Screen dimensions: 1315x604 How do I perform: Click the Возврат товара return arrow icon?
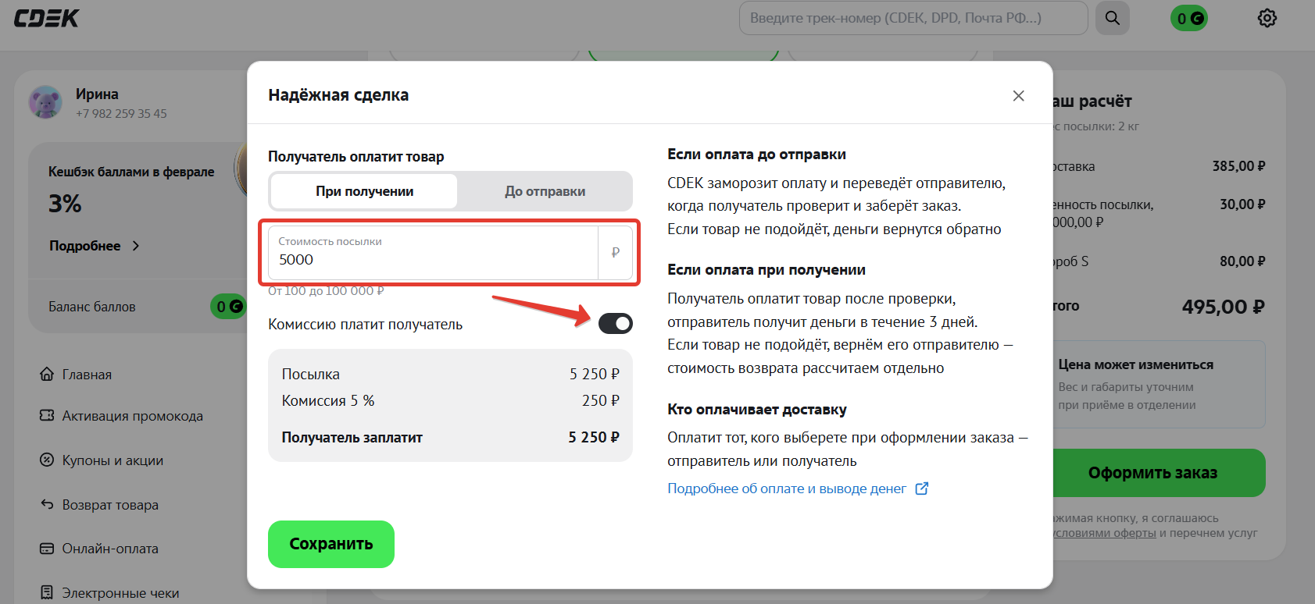47,504
